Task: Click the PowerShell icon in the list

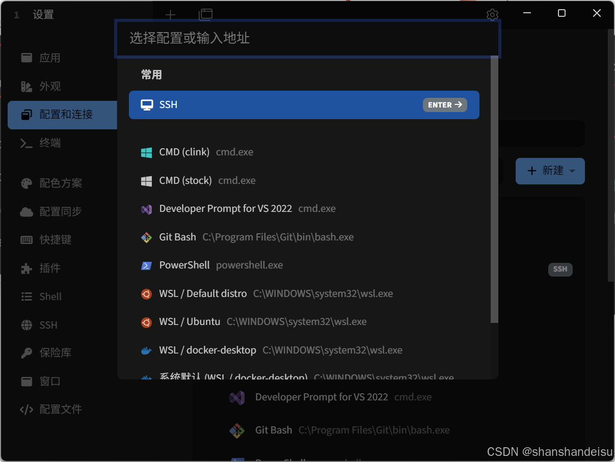Action: click(x=147, y=265)
